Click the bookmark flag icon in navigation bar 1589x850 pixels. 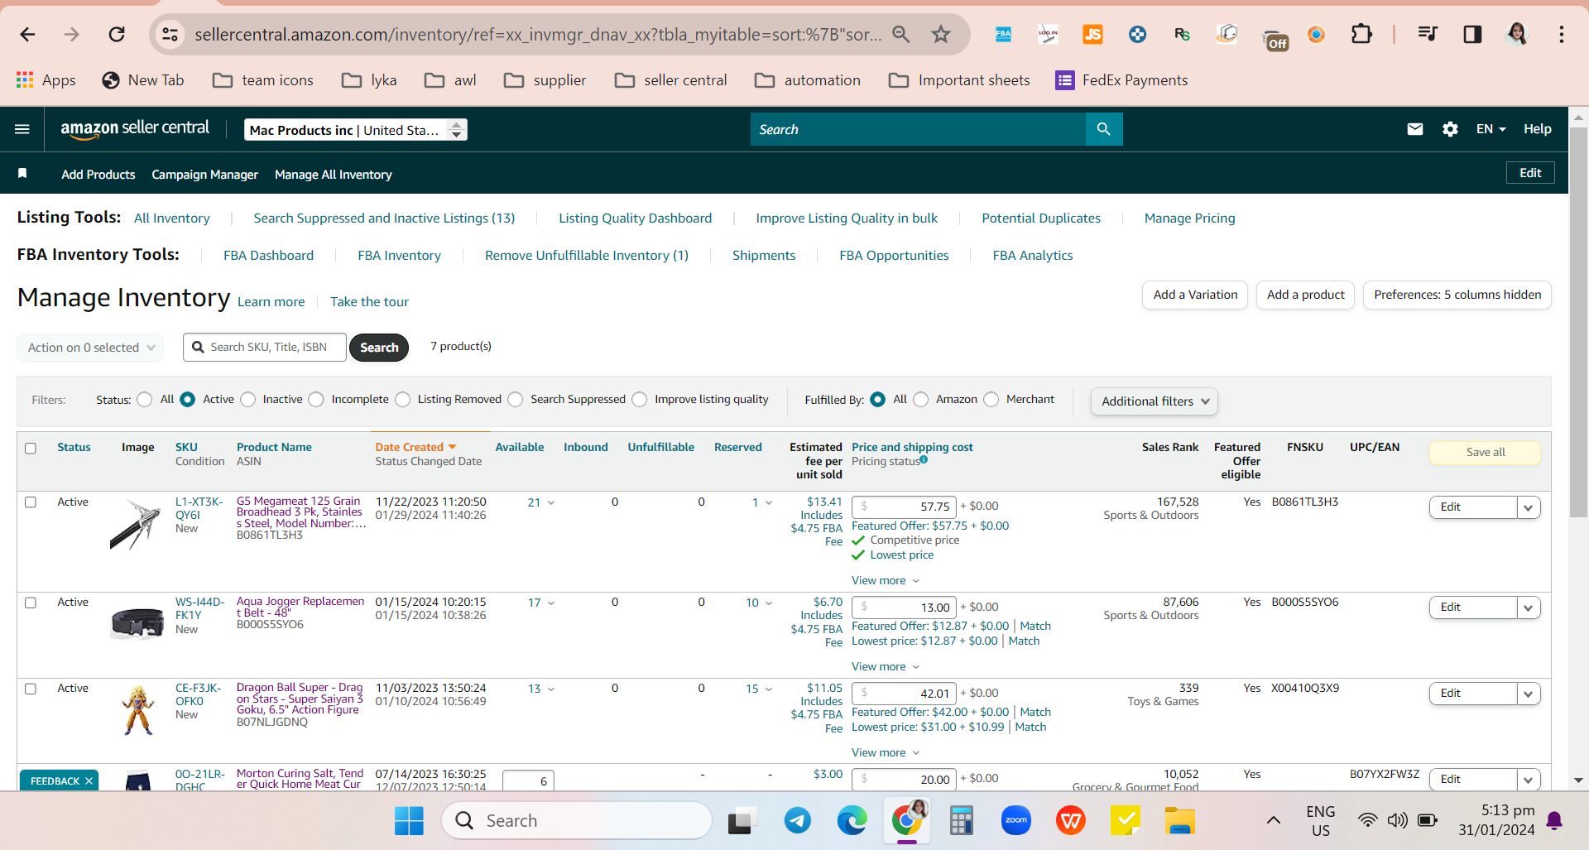(22, 173)
